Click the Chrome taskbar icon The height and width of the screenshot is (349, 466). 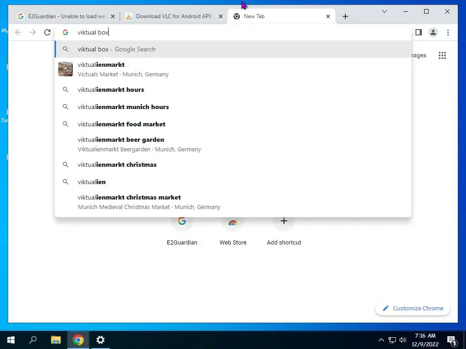[78, 340]
